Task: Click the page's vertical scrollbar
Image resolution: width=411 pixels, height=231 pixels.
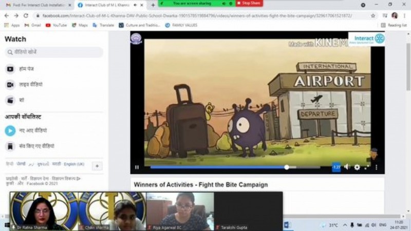Action: coord(408,67)
